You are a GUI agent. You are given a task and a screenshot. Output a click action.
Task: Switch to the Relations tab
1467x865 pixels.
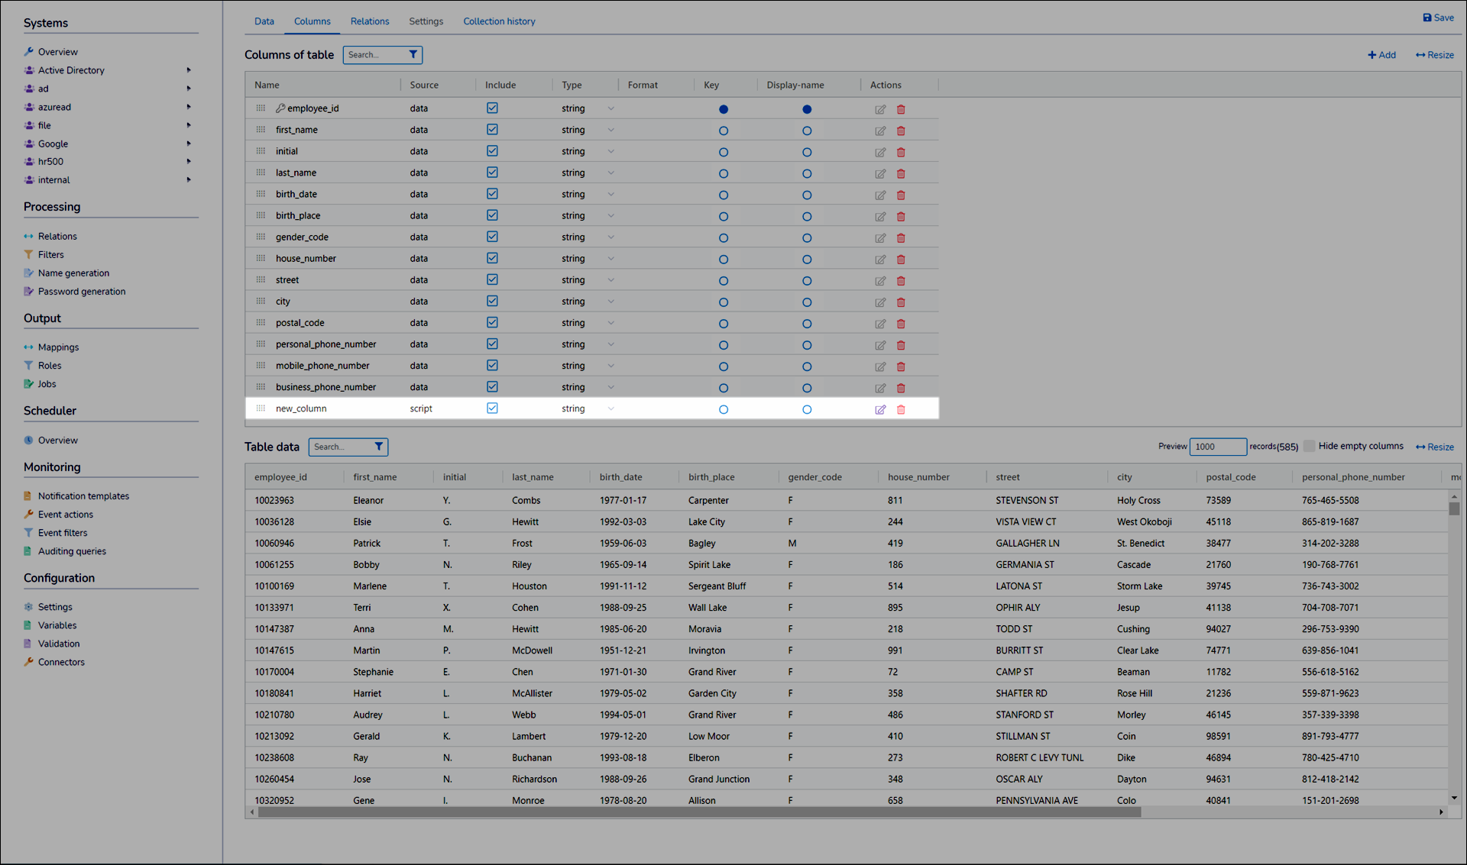370,21
